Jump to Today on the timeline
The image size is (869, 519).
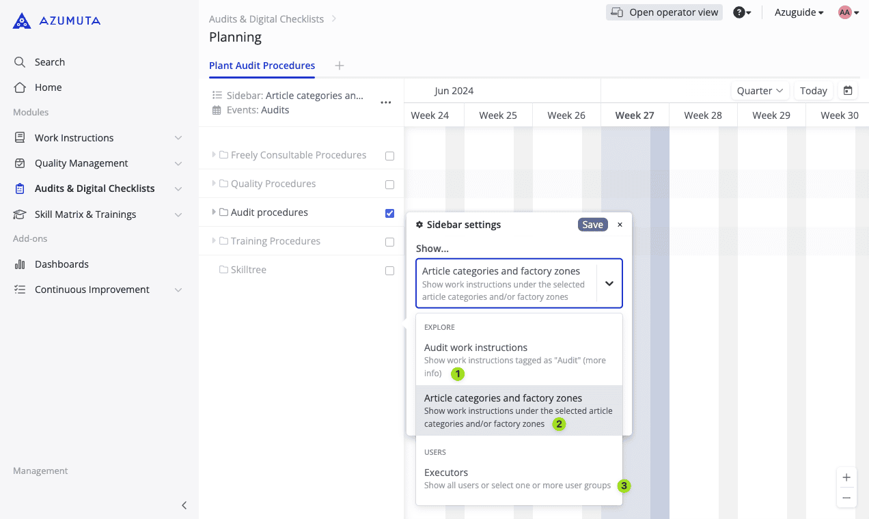point(813,91)
